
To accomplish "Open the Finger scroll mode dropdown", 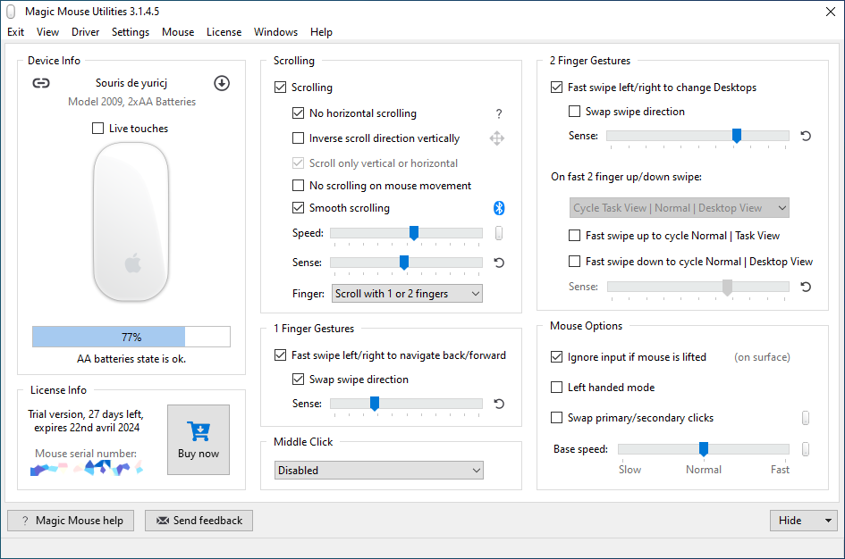I will click(x=407, y=294).
